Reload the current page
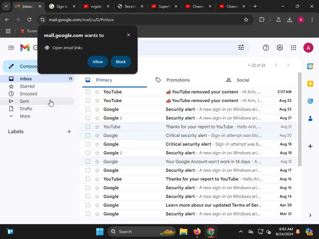Image resolution: width=319 pixels, height=239 pixels. [29, 20]
